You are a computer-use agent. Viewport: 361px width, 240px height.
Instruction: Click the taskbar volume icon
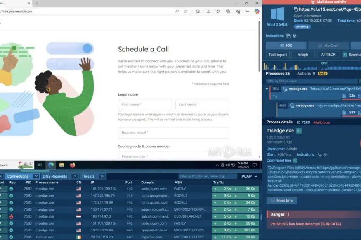[x=228, y=165]
